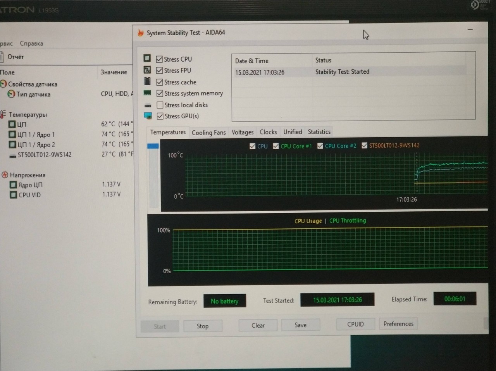This screenshot has width=496, height=371.
Task: Click the disk drive icon beside Stress local disks
Action: pos(148,105)
